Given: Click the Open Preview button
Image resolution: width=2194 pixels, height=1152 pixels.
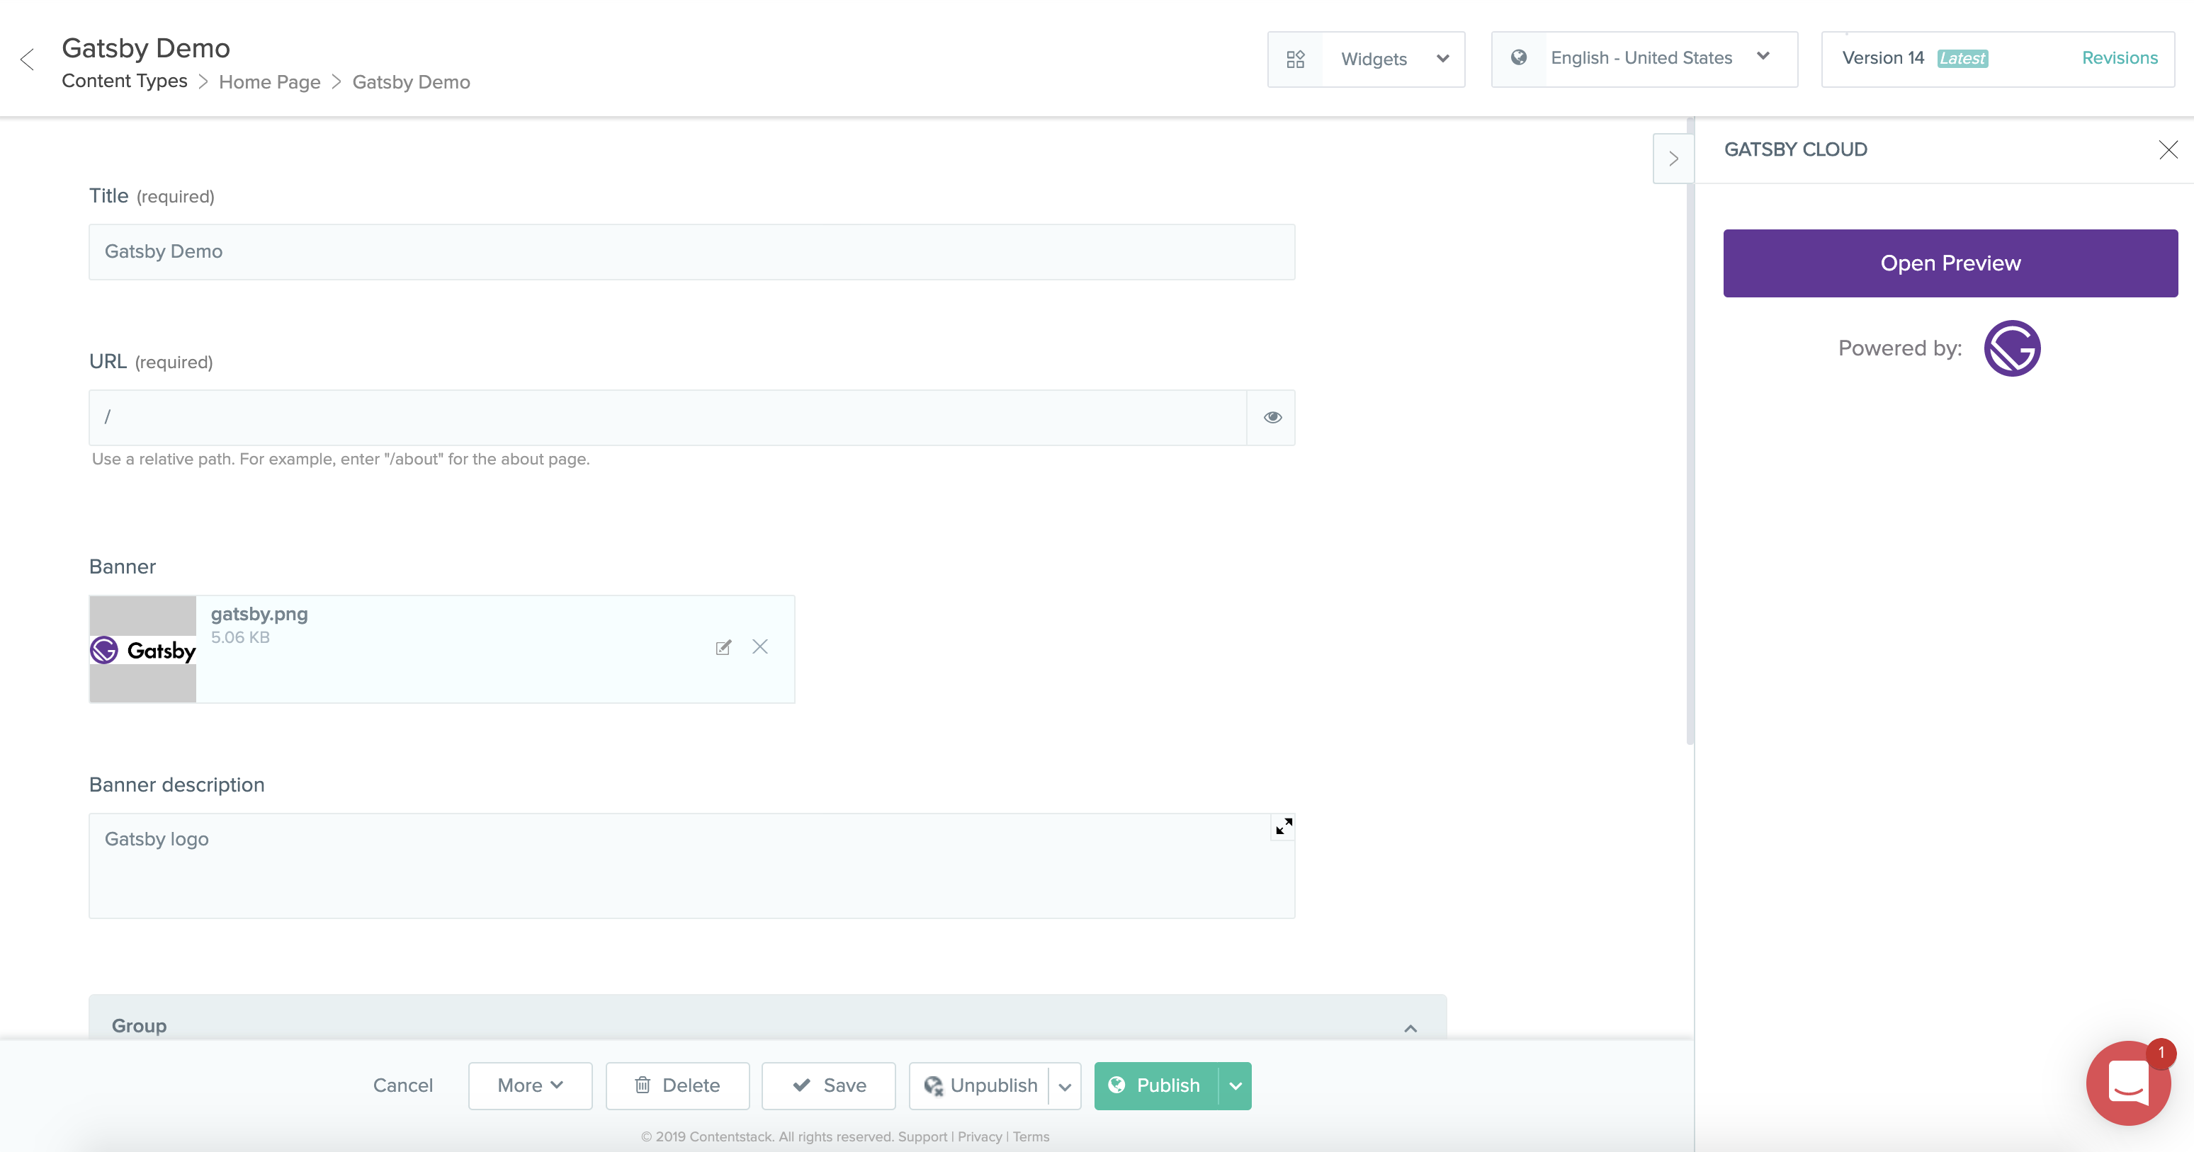Looking at the screenshot, I should pos(1950,263).
